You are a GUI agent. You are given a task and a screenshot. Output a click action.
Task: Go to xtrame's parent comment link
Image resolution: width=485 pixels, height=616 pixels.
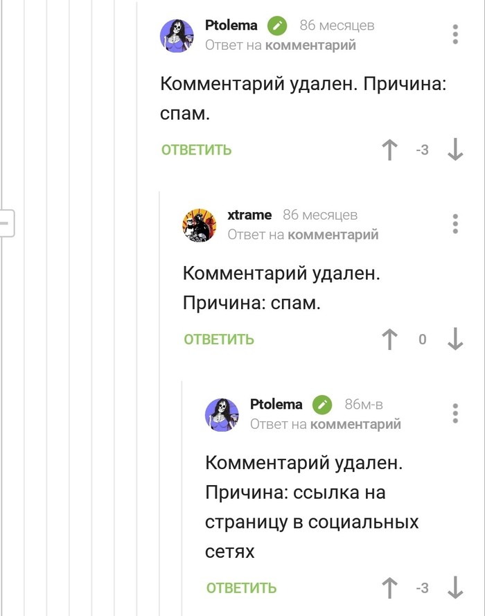pos(333,235)
